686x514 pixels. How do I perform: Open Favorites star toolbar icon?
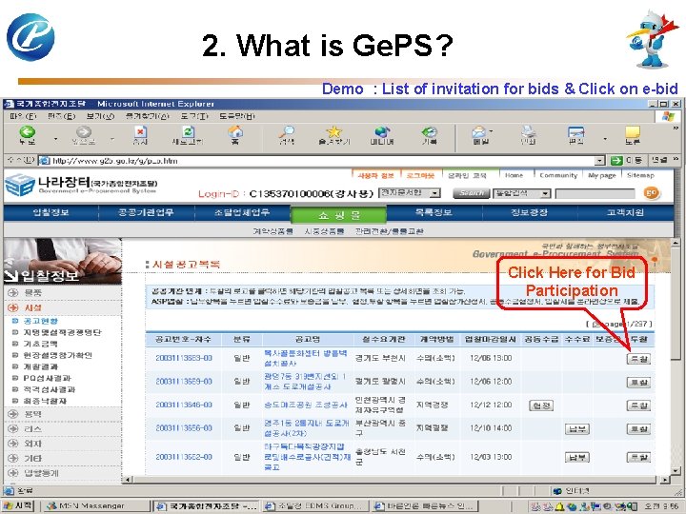(334, 131)
